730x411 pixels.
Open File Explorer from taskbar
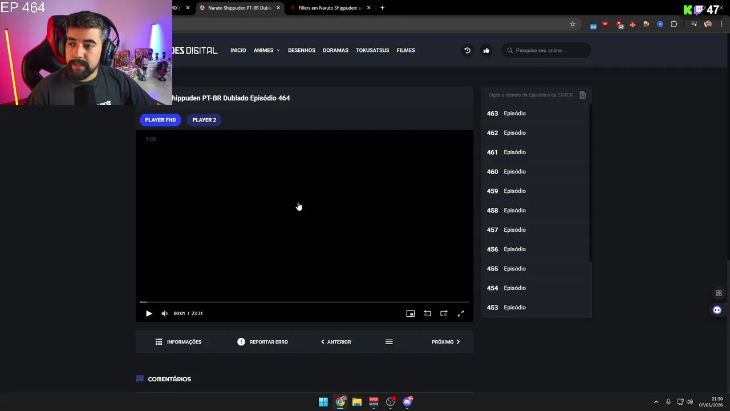pos(357,402)
